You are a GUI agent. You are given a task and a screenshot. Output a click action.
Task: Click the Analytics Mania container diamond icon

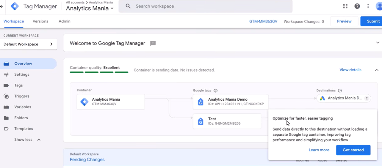click(x=84, y=102)
